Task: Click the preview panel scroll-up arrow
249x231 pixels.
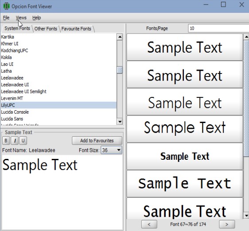Action: [246, 37]
